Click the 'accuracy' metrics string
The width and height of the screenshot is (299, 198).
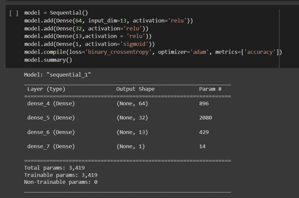[260, 52]
